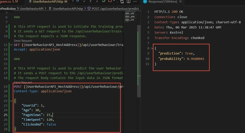Restart debugging with the green arrow icon

(x=103, y=1)
